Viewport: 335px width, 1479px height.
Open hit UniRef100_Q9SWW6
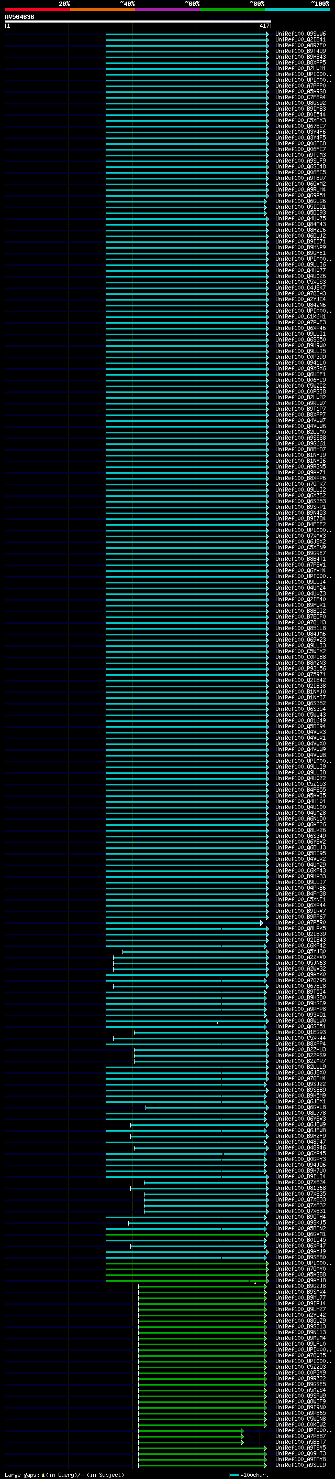(x=300, y=34)
